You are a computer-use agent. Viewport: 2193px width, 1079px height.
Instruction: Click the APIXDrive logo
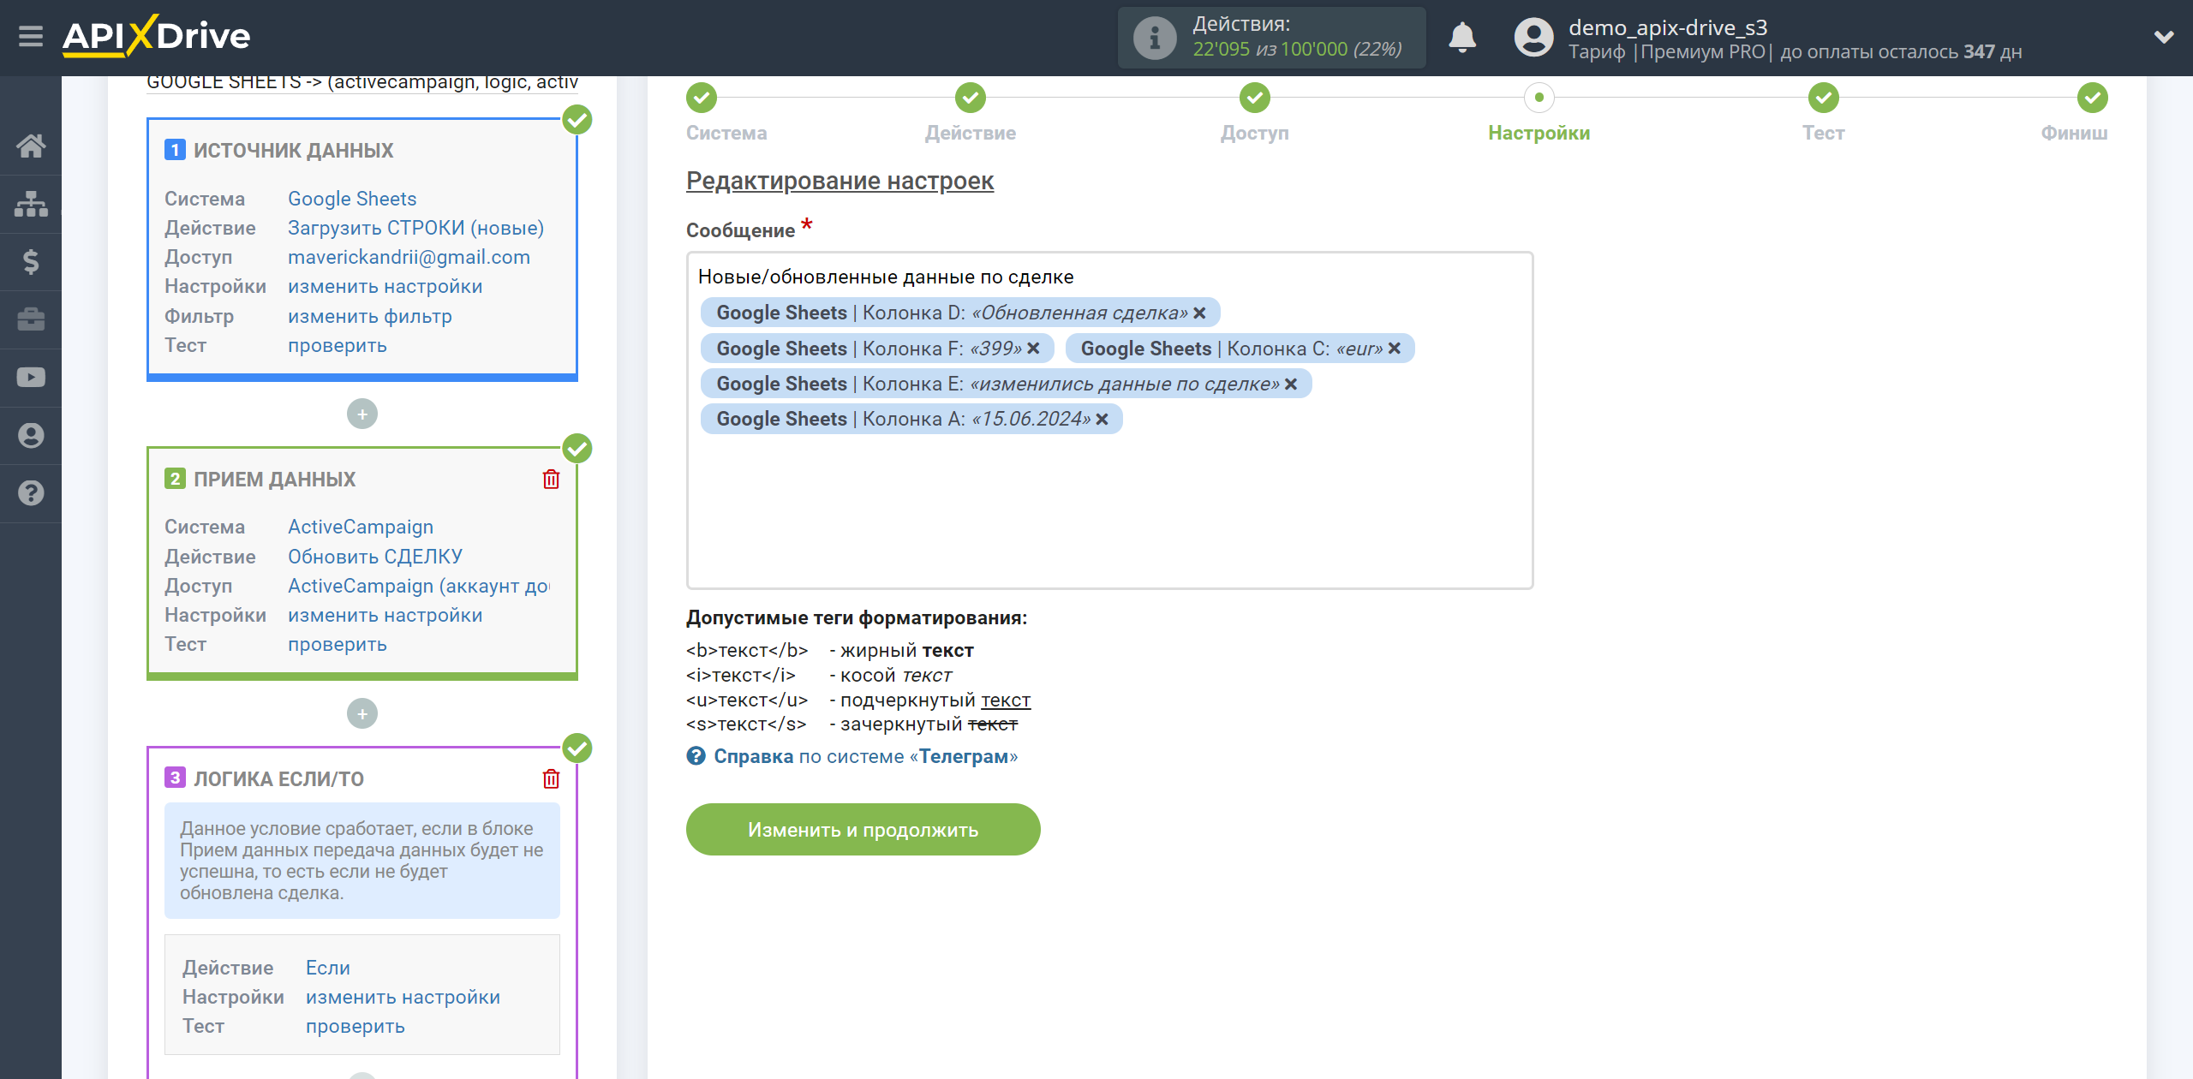click(156, 37)
